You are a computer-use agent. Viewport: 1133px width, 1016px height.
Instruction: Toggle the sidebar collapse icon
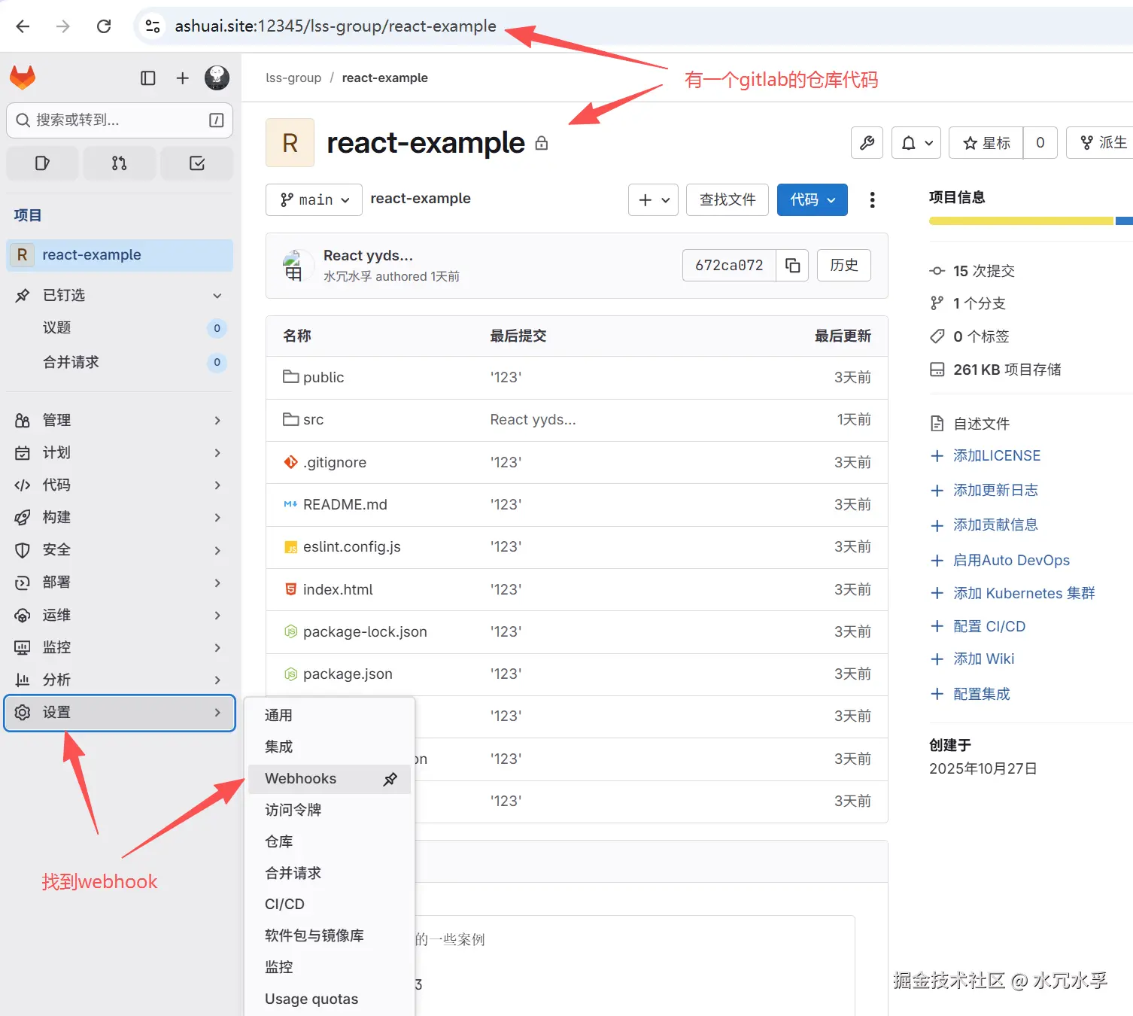148,78
